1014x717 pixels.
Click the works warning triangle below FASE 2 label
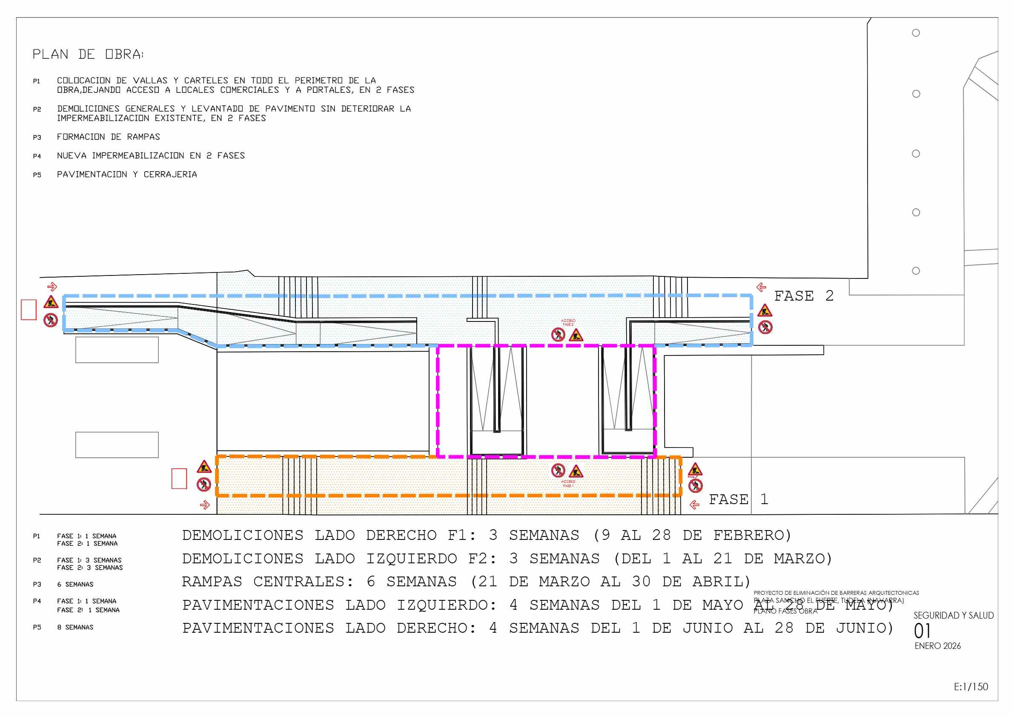tap(765, 310)
